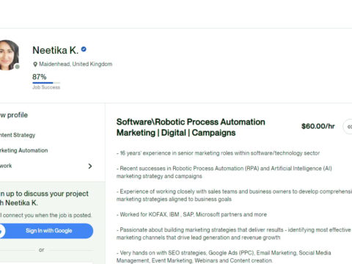352x264 pixels.
Task: Click the location pin icon beside Maidenhead
Action: click(x=35, y=65)
